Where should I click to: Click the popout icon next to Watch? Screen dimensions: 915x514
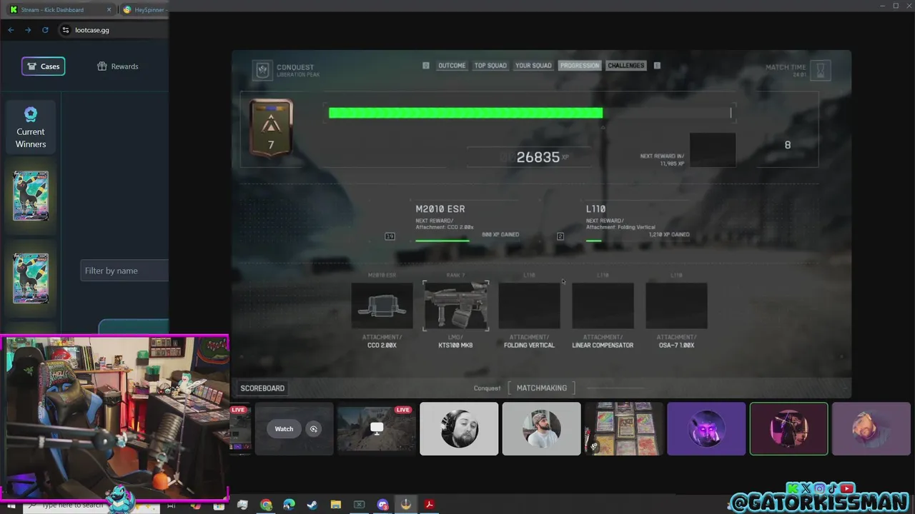313,429
